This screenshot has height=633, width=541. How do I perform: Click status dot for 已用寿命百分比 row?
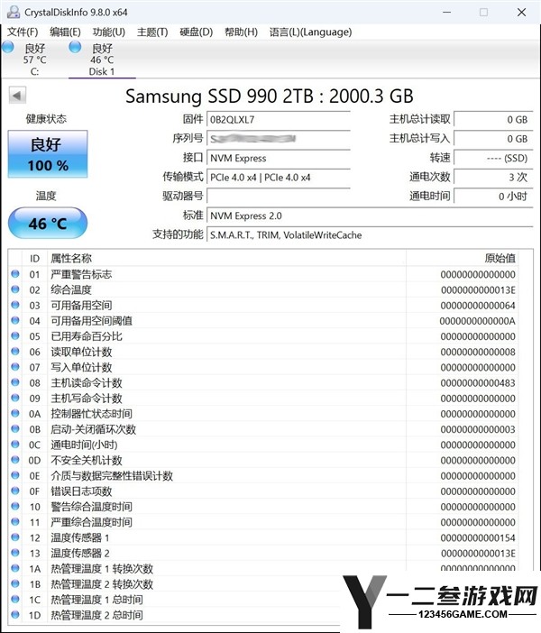click(x=15, y=335)
